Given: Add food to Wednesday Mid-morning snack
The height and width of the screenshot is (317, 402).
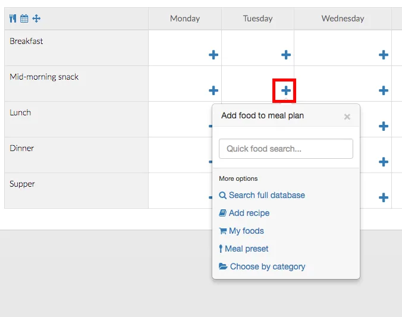Looking at the screenshot, I should click(x=384, y=90).
